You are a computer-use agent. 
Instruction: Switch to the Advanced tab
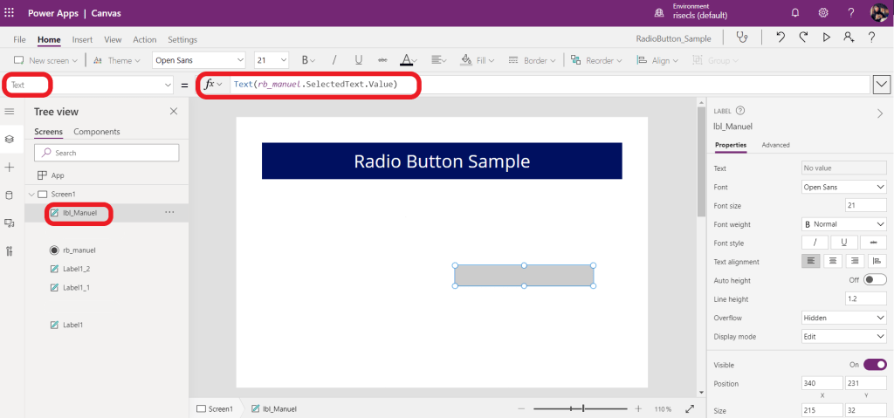(775, 145)
